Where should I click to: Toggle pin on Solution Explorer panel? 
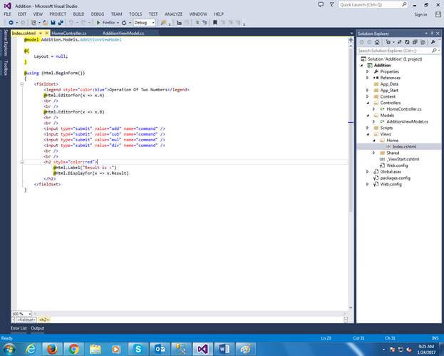[x=430, y=33]
